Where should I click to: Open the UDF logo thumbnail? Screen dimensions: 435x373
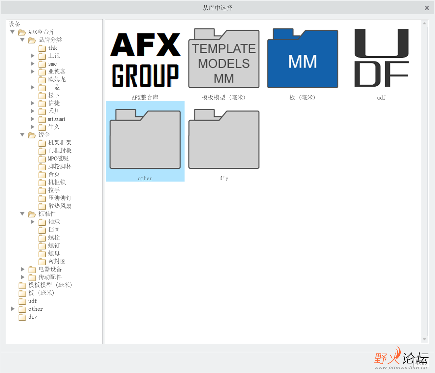coord(381,58)
